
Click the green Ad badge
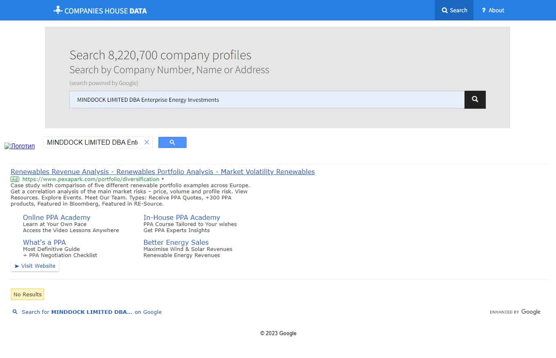point(15,179)
